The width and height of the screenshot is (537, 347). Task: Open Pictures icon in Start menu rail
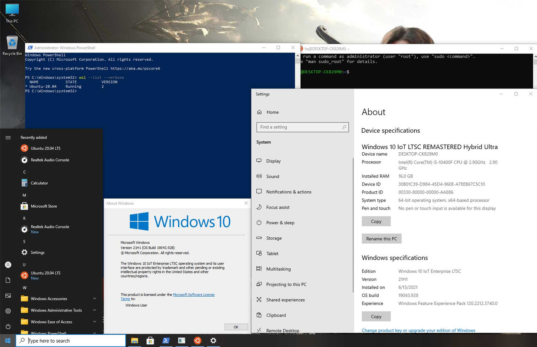[8, 295]
